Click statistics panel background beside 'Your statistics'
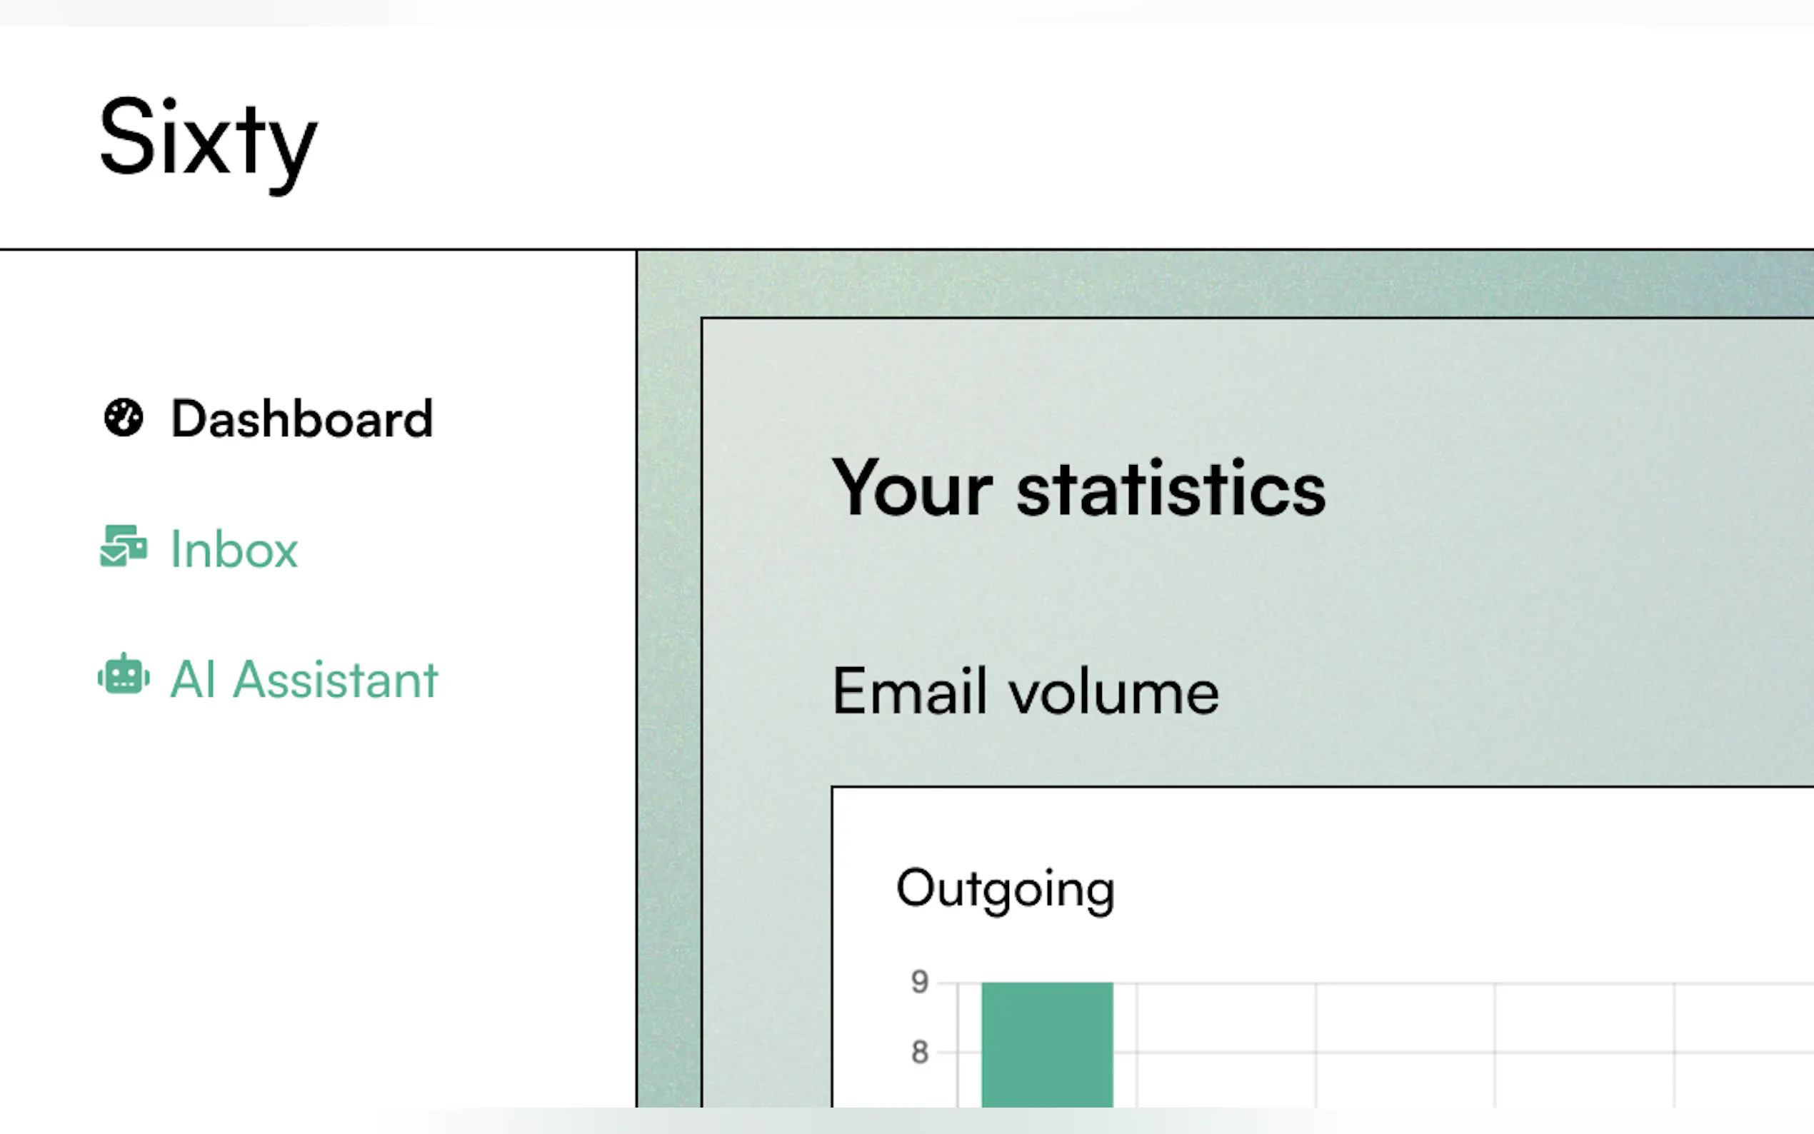Viewport: 1814px width, 1134px height. click(x=1575, y=489)
